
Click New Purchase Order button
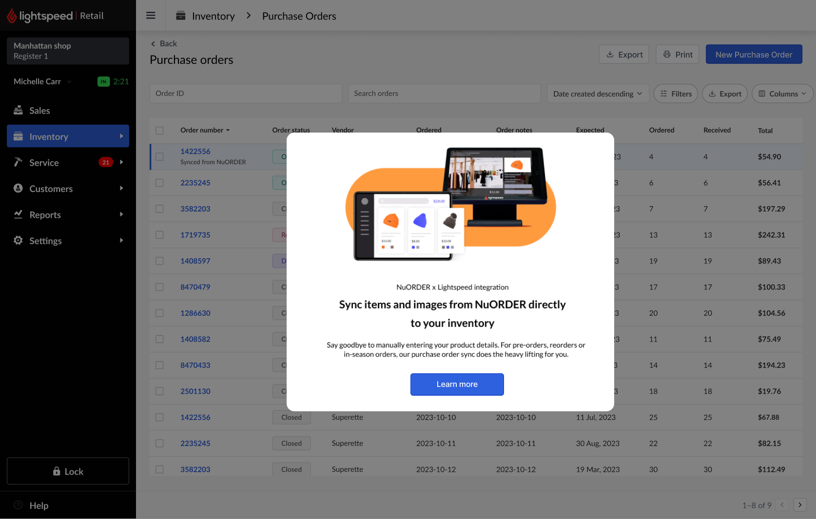(x=754, y=55)
